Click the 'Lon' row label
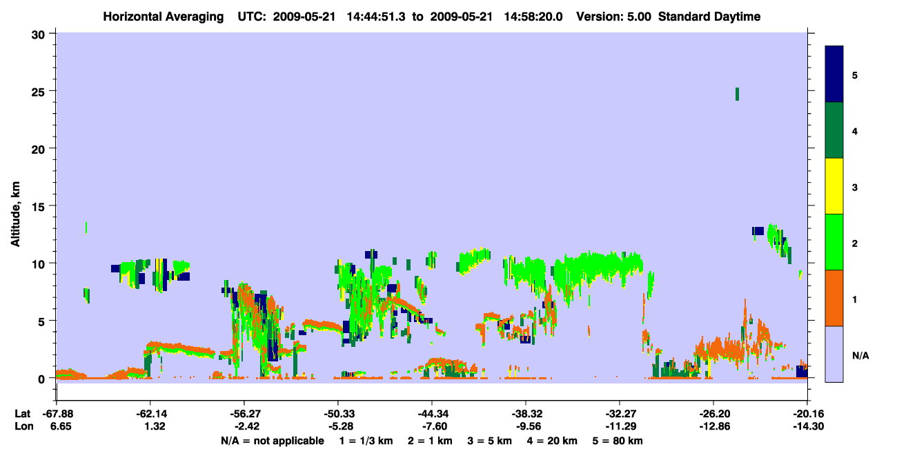Image resolution: width=897 pixels, height=460 pixels. pyautogui.click(x=23, y=427)
